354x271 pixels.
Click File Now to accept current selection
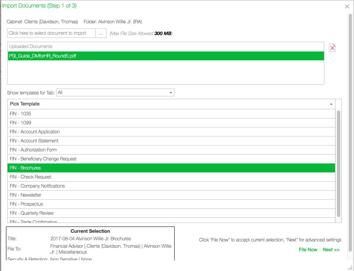click(x=308, y=249)
